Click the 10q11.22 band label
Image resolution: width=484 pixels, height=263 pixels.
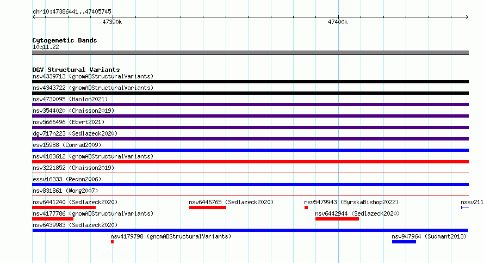pos(46,47)
